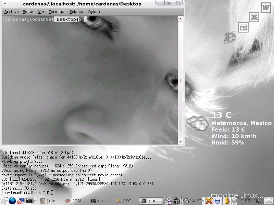Image resolution: width=274 pixels, height=205 pixels.
Task: Open the Word desktop icon
Action: coord(266,8)
